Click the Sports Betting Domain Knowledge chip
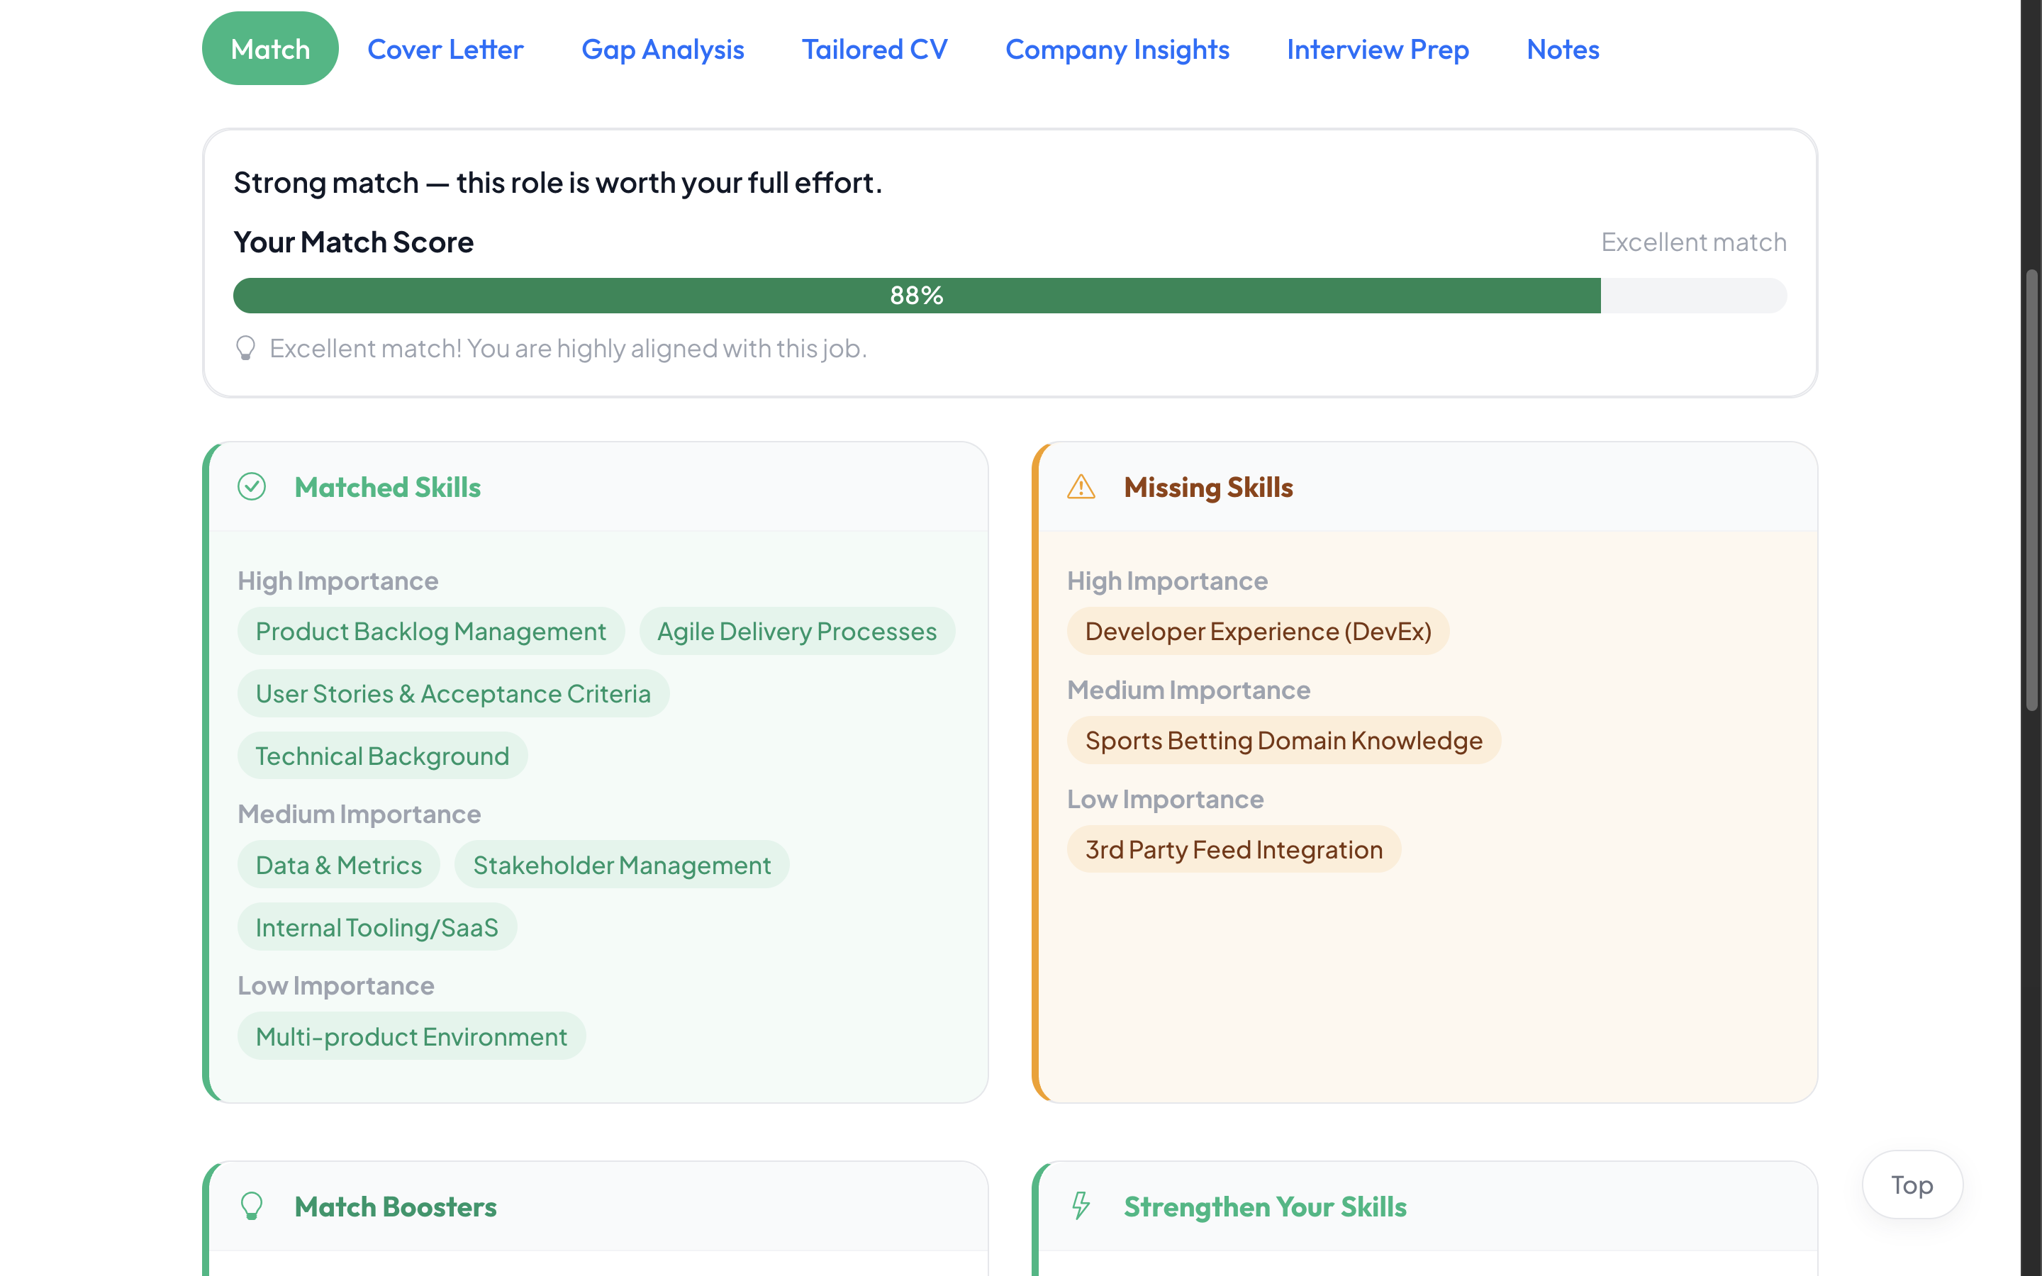 1283,740
